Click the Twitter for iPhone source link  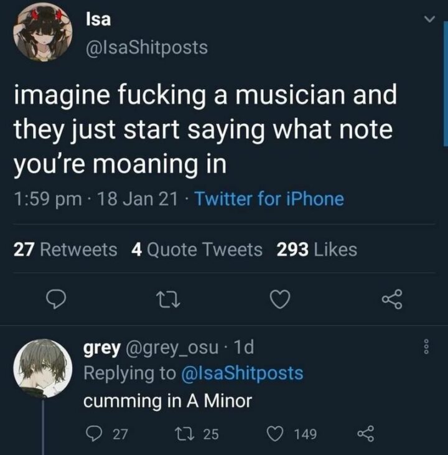pyautogui.click(x=269, y=199)
